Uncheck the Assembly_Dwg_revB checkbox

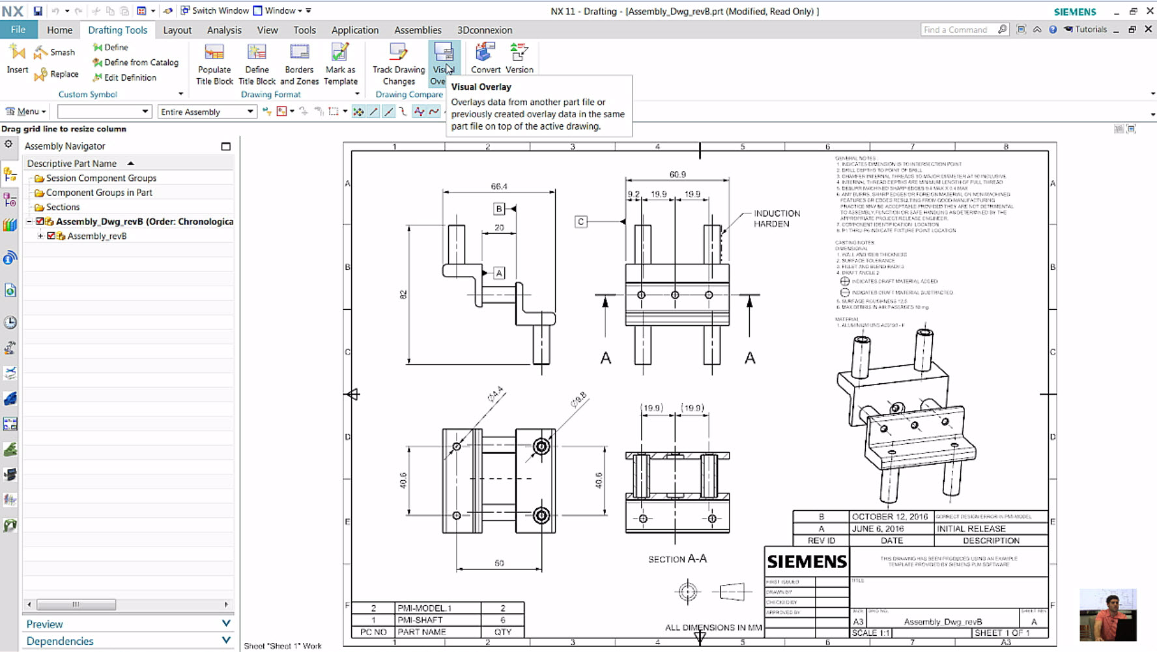40,221
